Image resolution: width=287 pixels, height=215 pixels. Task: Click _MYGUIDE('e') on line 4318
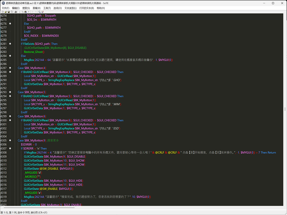pyautogui.click(x=33, y=193)
